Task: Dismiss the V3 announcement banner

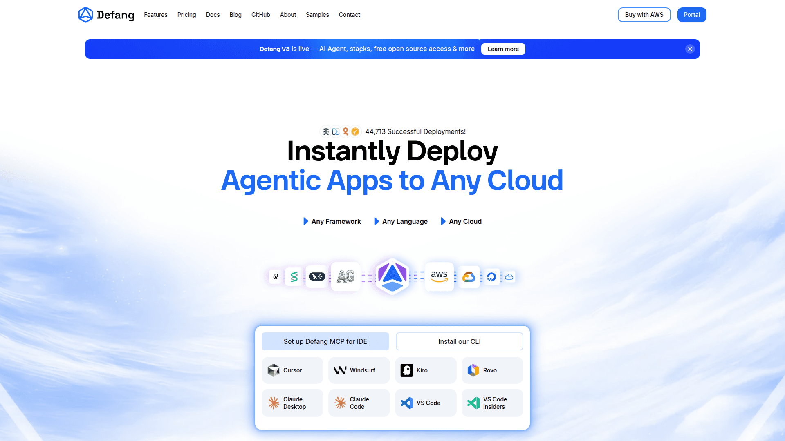Action: pos(690,49)
